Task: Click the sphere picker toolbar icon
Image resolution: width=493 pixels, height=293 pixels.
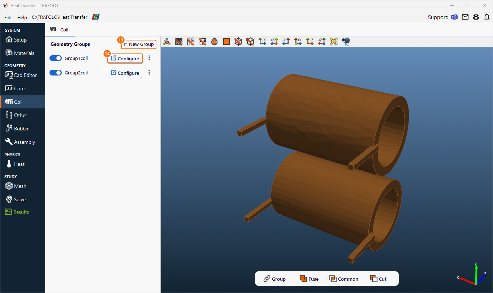Action: pyautogui.click(x=346, y=42)
